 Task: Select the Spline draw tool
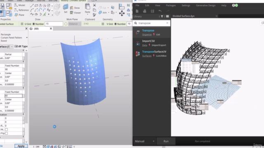pos(32,14)
